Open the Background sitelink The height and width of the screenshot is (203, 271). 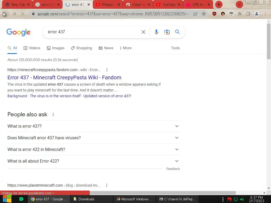coord(17,96)
